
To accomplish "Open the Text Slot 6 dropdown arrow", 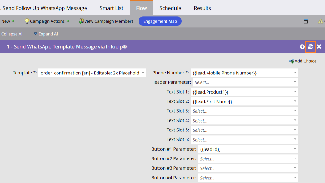I will click(x=295, y=140).
